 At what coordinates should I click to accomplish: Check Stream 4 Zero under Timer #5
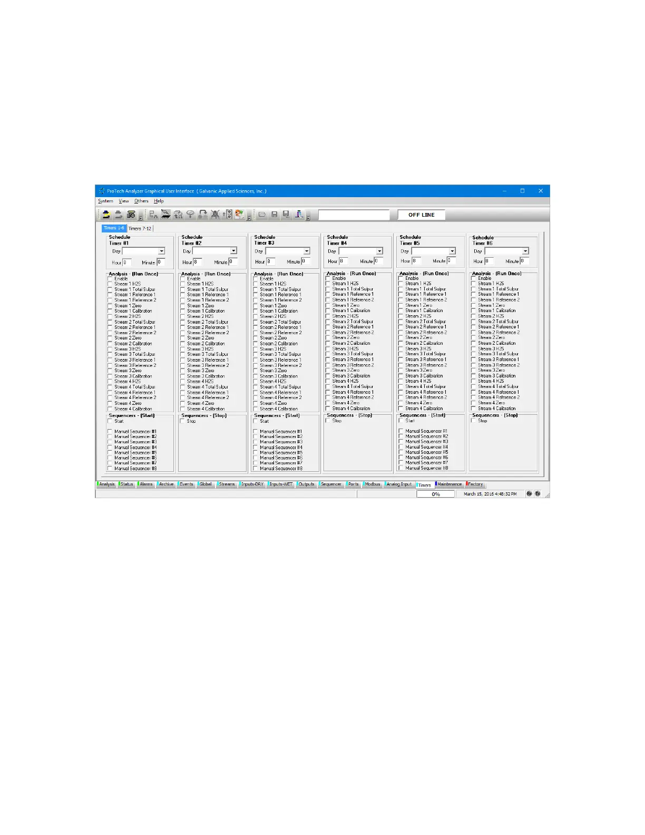[x=401, y=403]
